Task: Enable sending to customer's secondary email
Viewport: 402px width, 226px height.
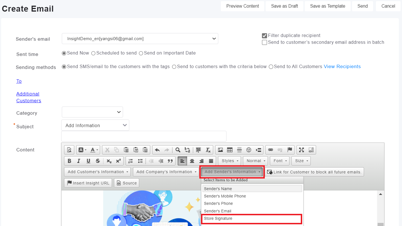Action: pos(265,42)
